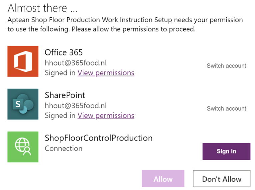This screenshot has height=190, width=255.
Task: Switch account for the Office 365 connection
Action: pyautogui.click(x=226, y=66)
